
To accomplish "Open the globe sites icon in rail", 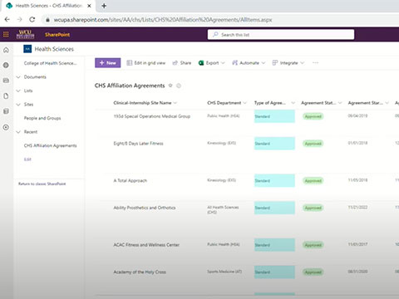I will point(6,66).
